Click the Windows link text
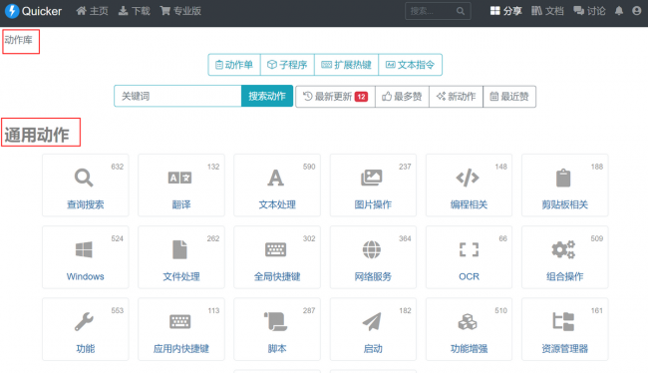 point(85,276)
